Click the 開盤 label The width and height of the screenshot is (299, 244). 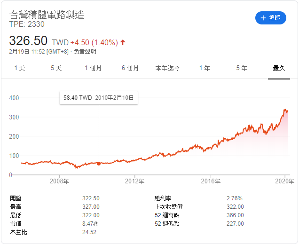pos(16,198)
